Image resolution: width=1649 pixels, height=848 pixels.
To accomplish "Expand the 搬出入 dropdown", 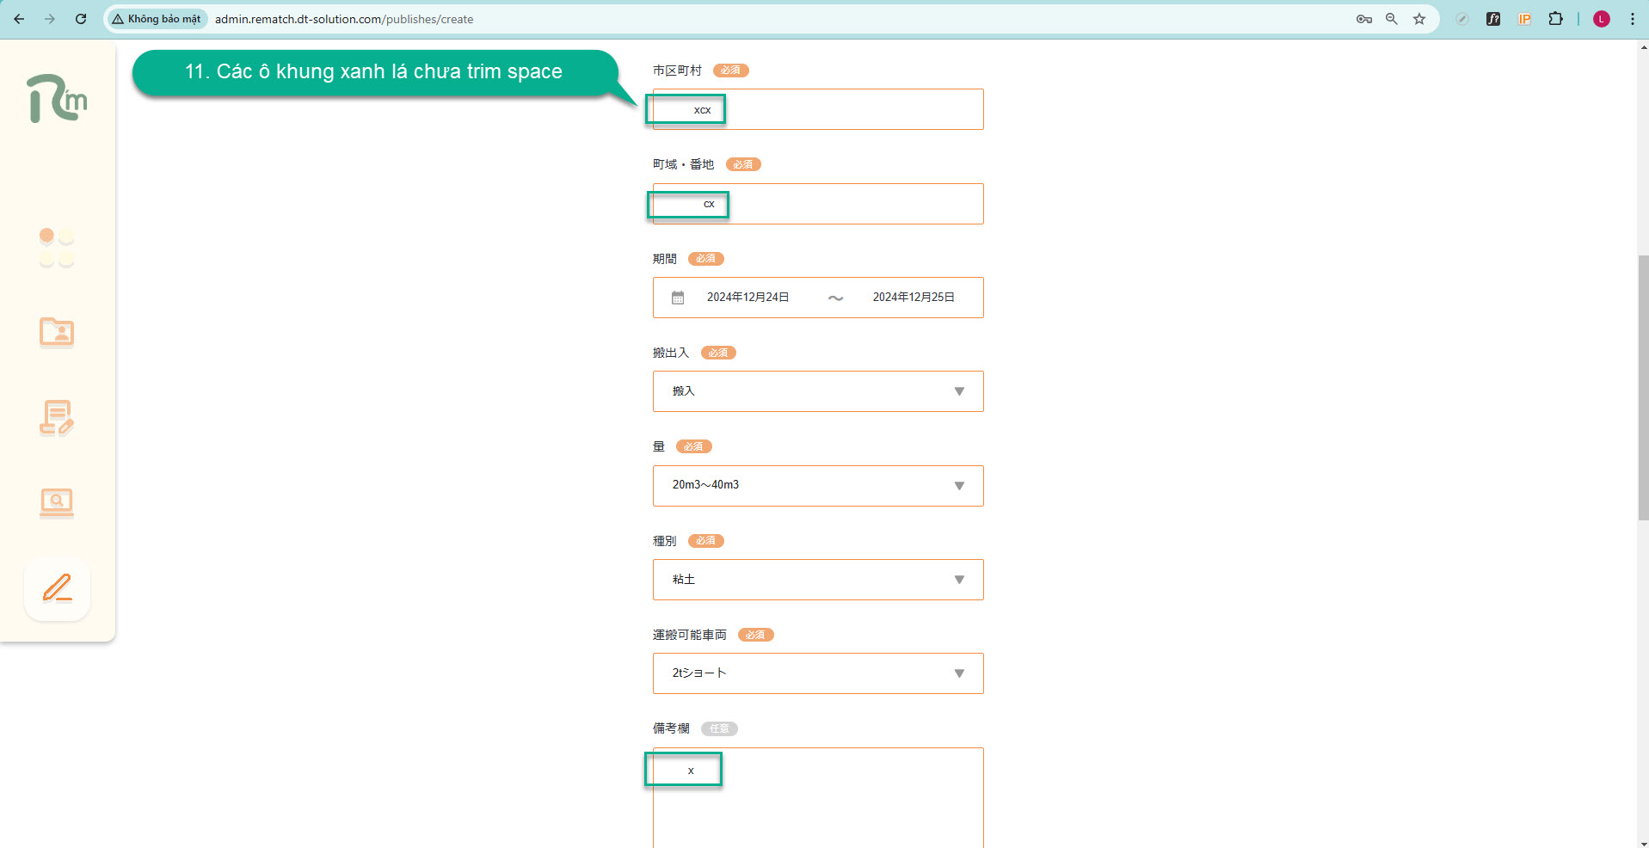I will [817, 391].
